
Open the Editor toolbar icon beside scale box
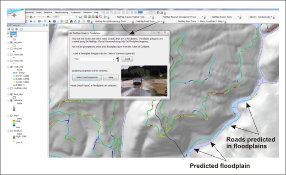[81, 17]
